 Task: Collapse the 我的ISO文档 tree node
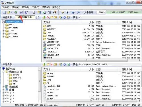(x=3, y=72)
